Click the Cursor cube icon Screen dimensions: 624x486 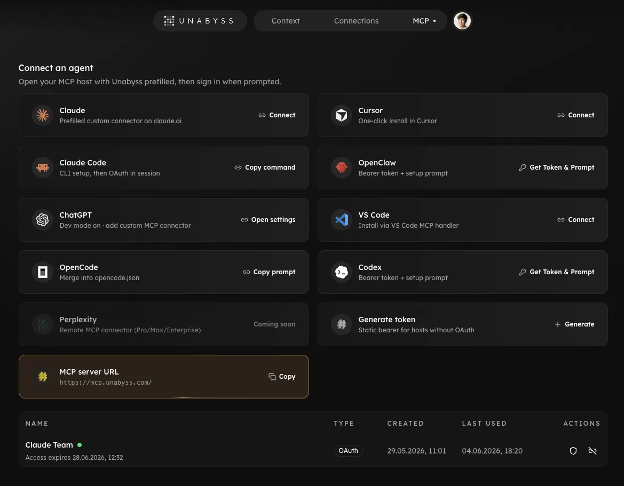pos(342,115)
